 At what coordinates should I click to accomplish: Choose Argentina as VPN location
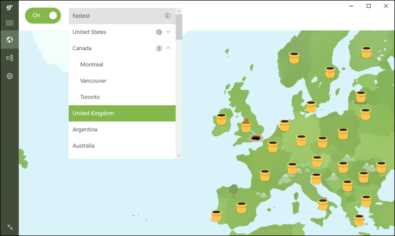click(85, 129)
